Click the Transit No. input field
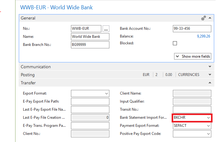This screenshot has height=142, width=224. [x=192, y=109]
